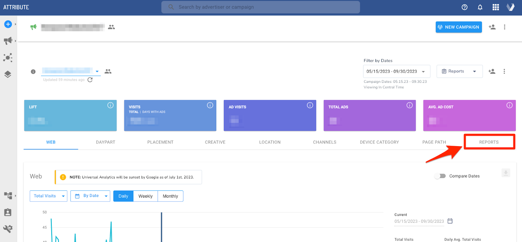Expand the Filter by Dates dropdown

[x=396, y=71]
